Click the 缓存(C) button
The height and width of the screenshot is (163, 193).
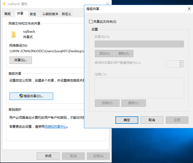tap(133, 103)
